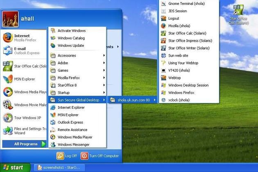Launch Star Office Calc (Solaris) from submenu
The image size is (258, 172).
pyautogui.click(x=189, y=33)
